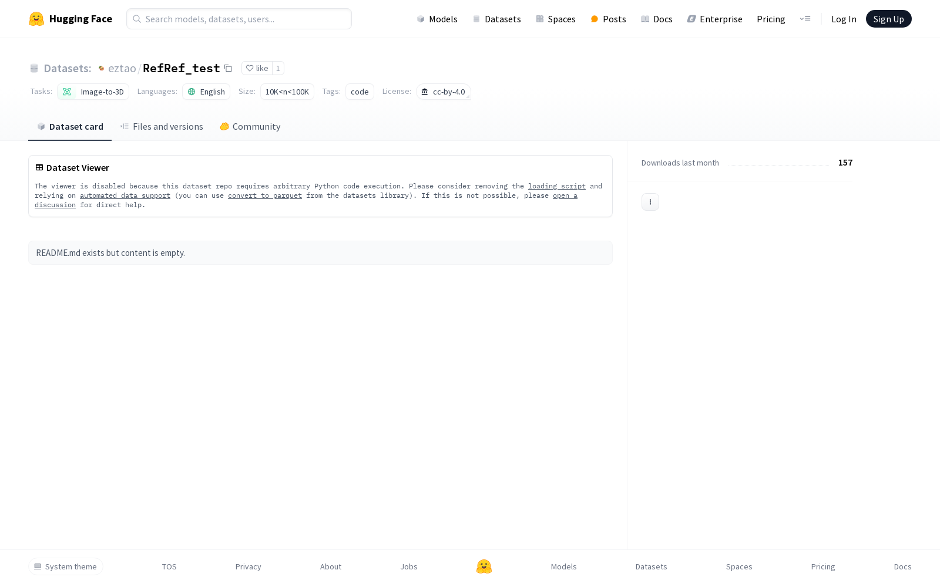Focus the search models input field
Image resolution: width=940 pixels, height=587 pixels.
[239, 19]
